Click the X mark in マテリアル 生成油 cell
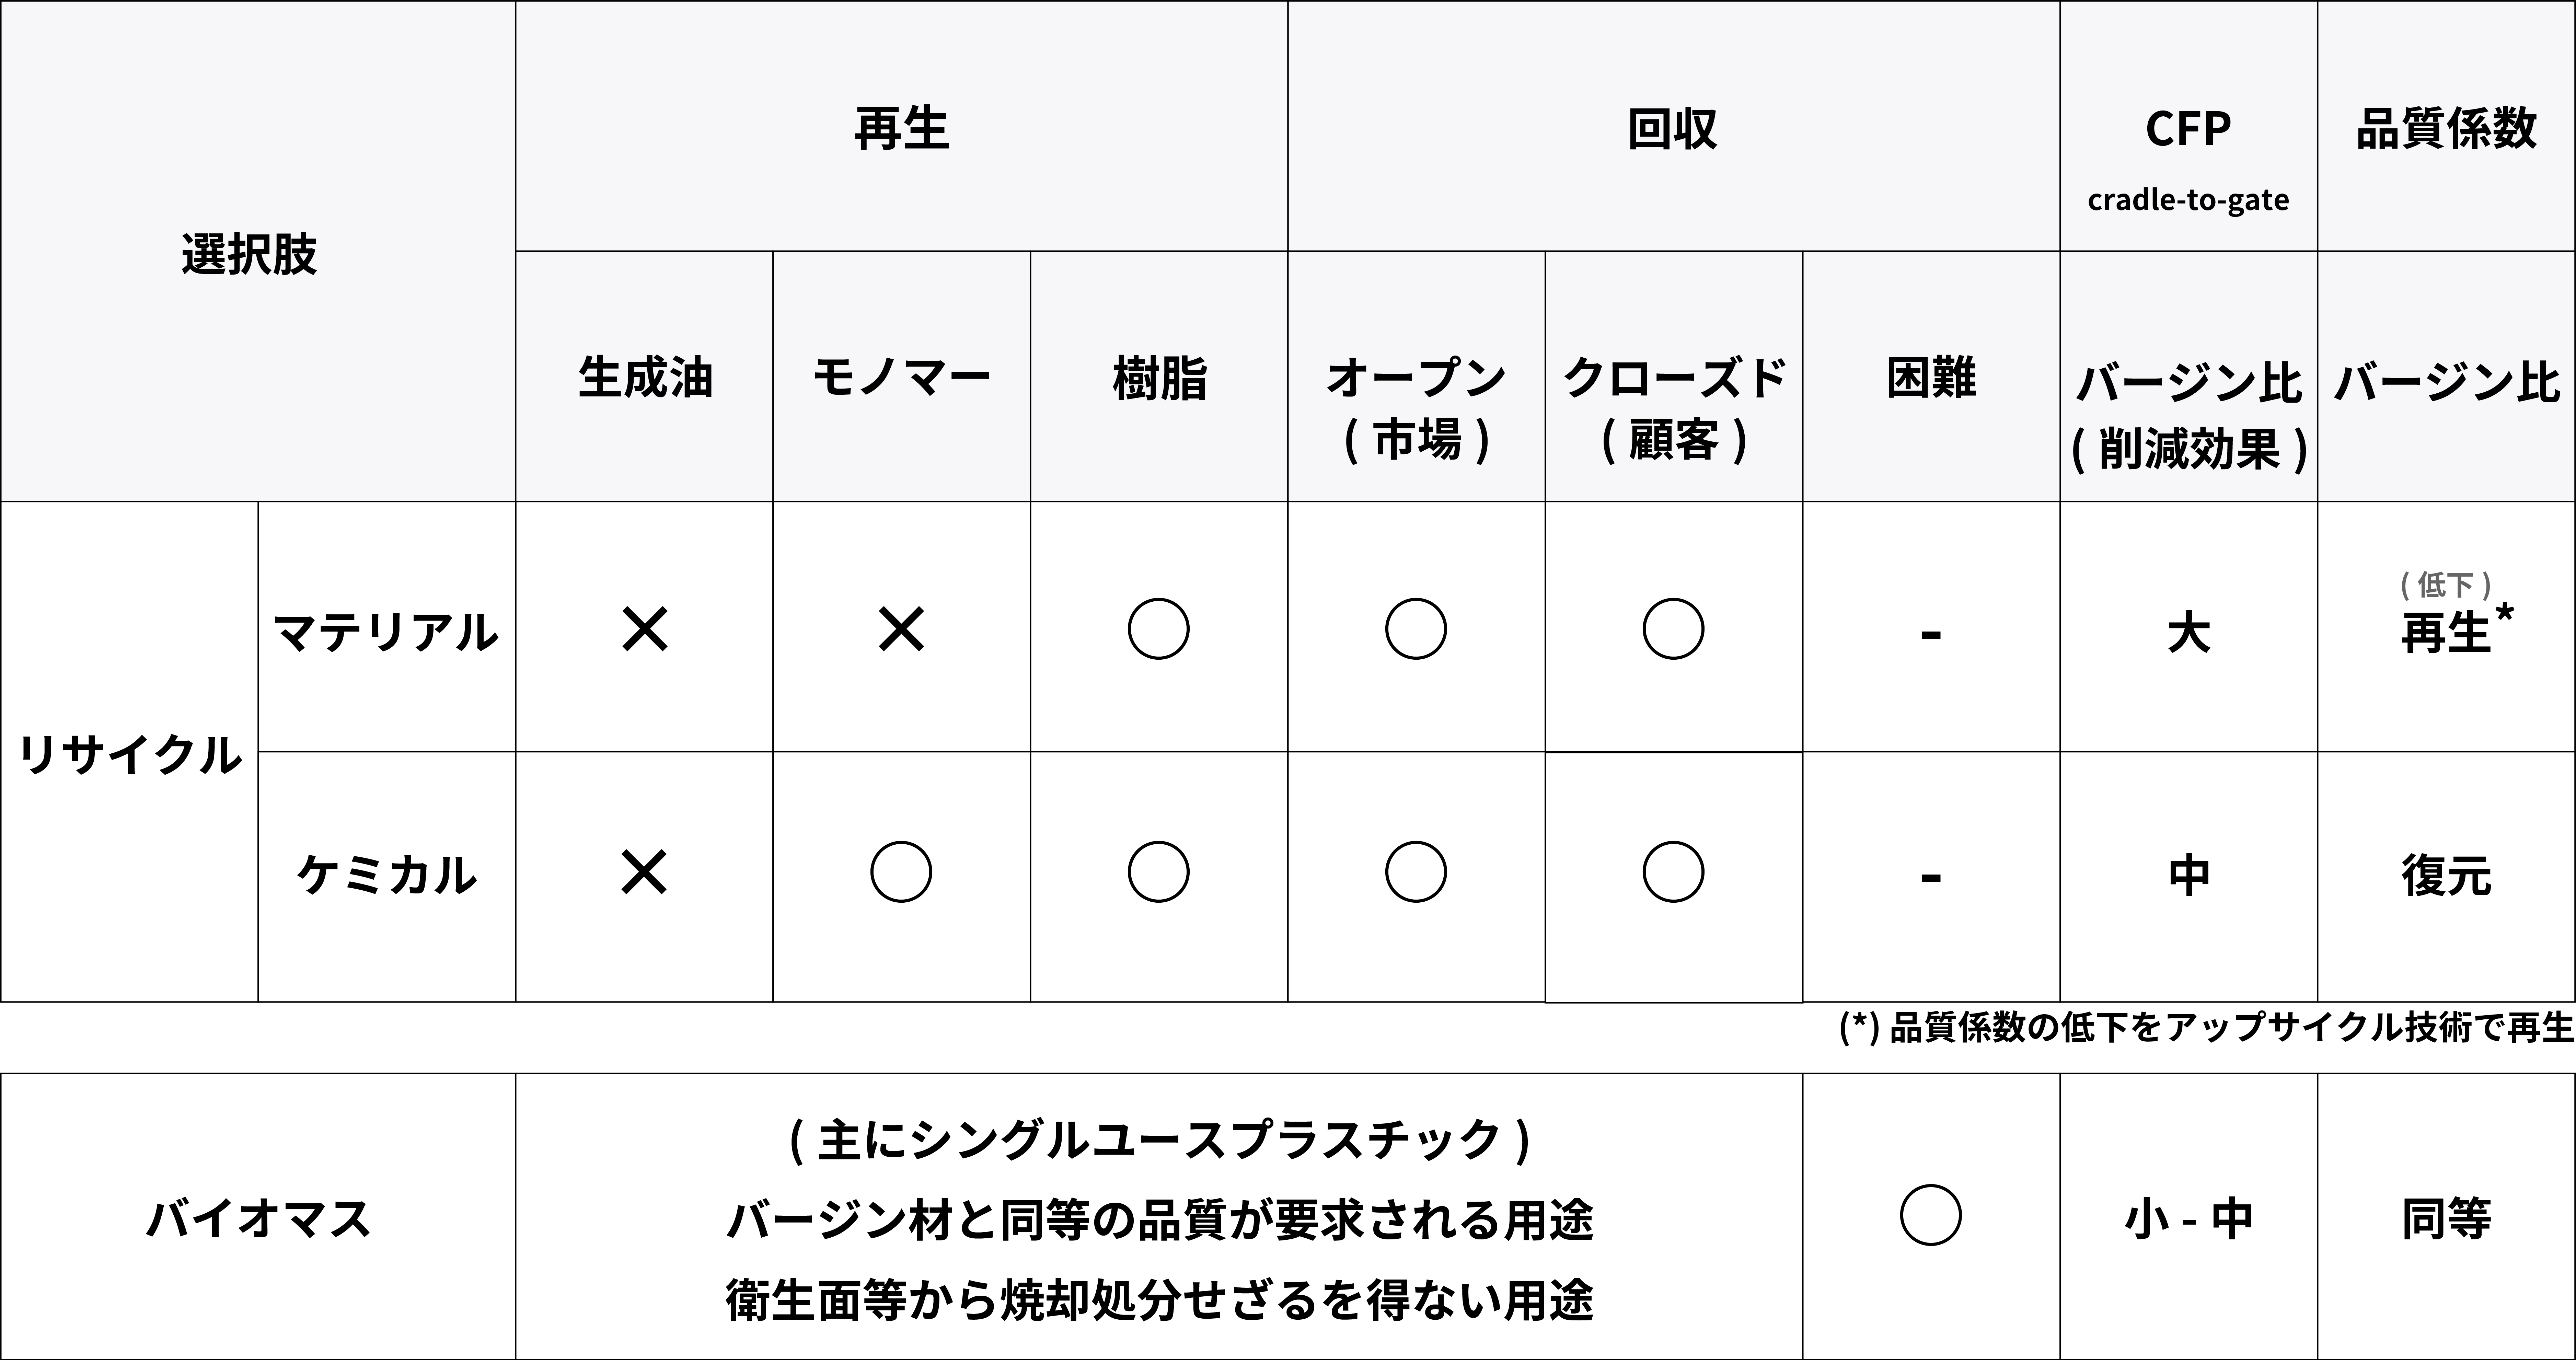This screenshot has width=2576, height=1365. tap(644, 630)
